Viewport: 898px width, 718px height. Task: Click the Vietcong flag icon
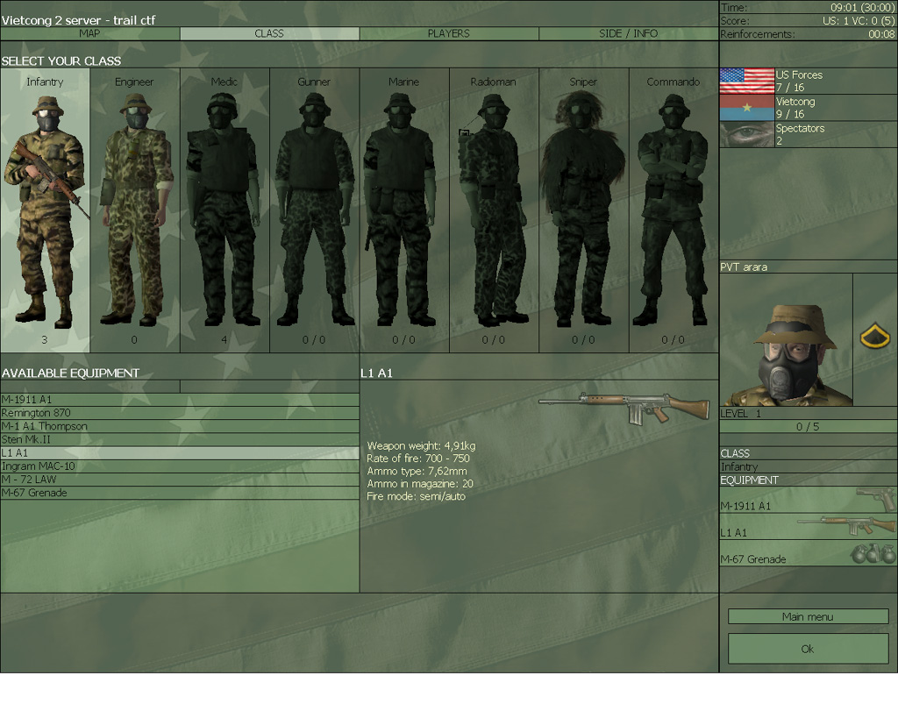[x=747, y=108]
